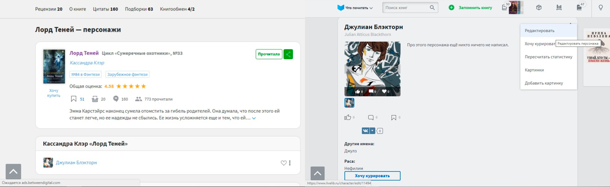610x187 pixels.
Task: Open the Джулиан Блэкторн character link
Action: click(x=76, y=163)
